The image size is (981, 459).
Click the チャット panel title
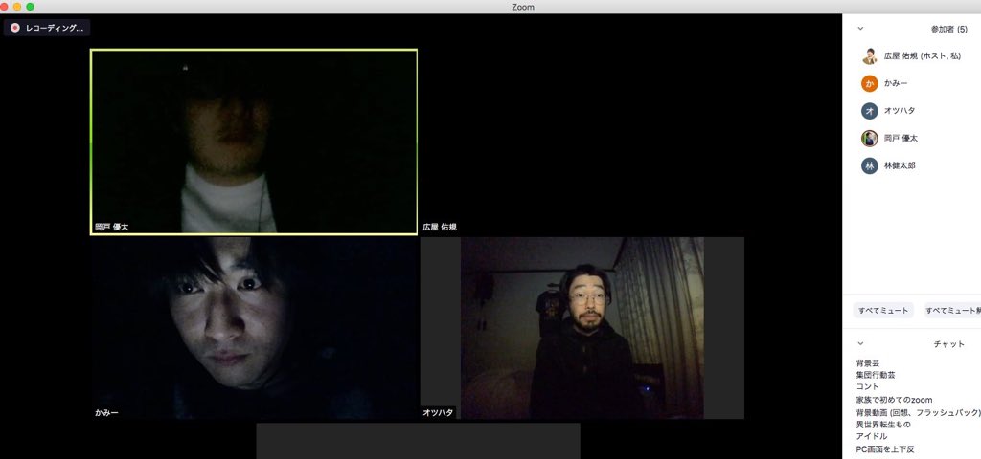948,344
